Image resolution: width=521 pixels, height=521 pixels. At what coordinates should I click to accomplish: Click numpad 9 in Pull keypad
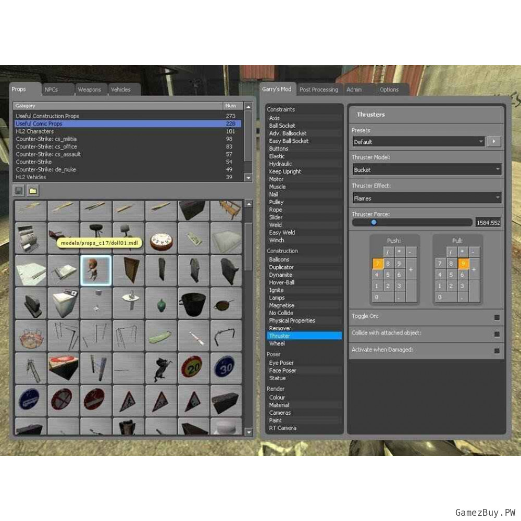[463, 264]
